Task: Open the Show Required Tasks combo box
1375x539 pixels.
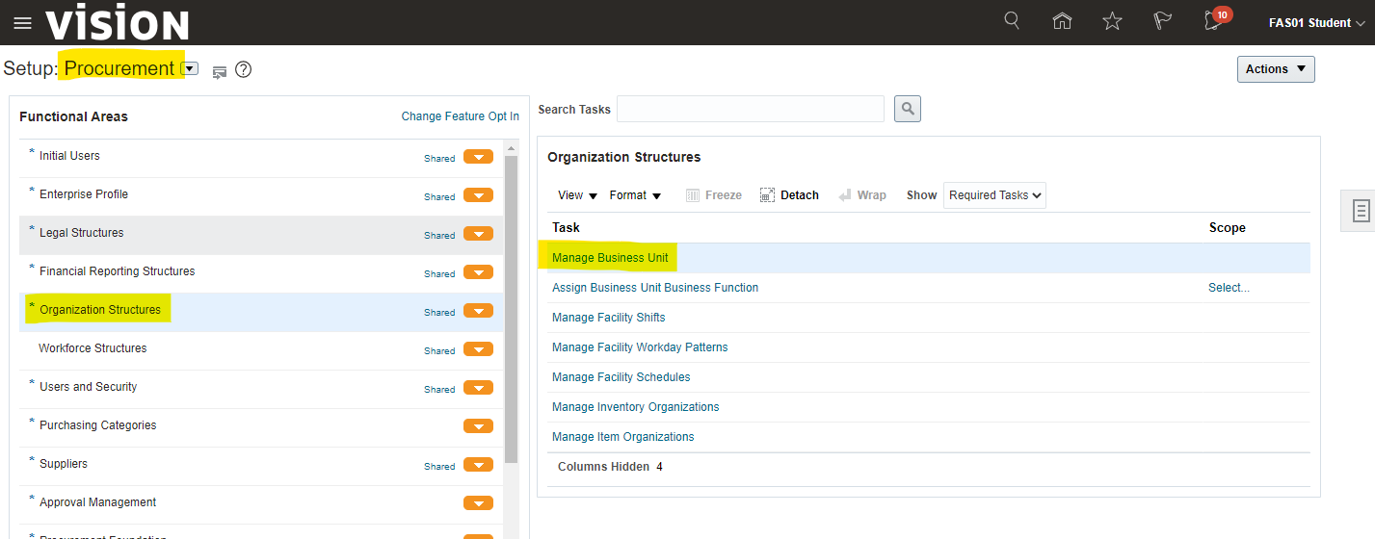Action: [994, 195]
